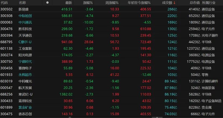Screen dimensions: 223x118
Task: Open the C摩尔-U stock link
Action: tap(25, 42)
